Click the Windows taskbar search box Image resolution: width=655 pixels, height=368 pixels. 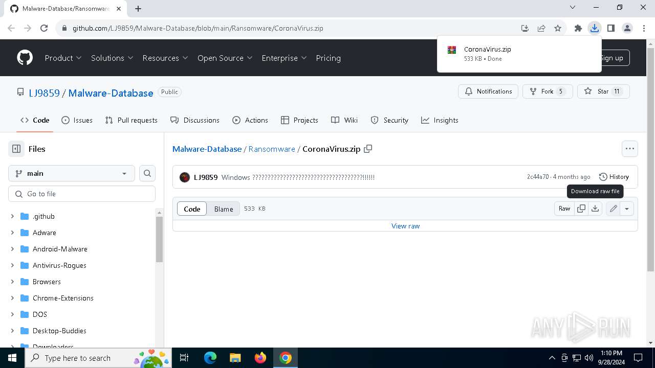coord(99,358)
